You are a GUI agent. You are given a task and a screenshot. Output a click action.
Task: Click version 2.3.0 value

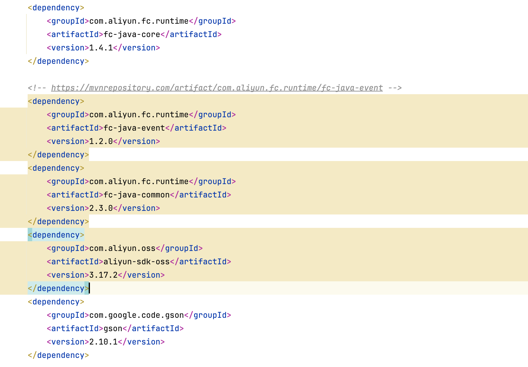point(101,208)
